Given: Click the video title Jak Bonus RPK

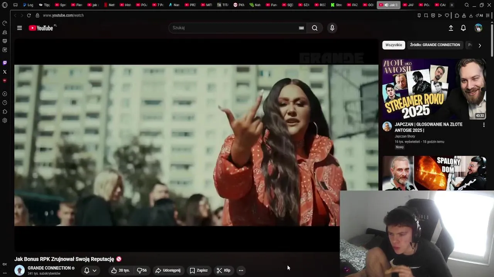Looking at the screenshot, I should point(64,259).
